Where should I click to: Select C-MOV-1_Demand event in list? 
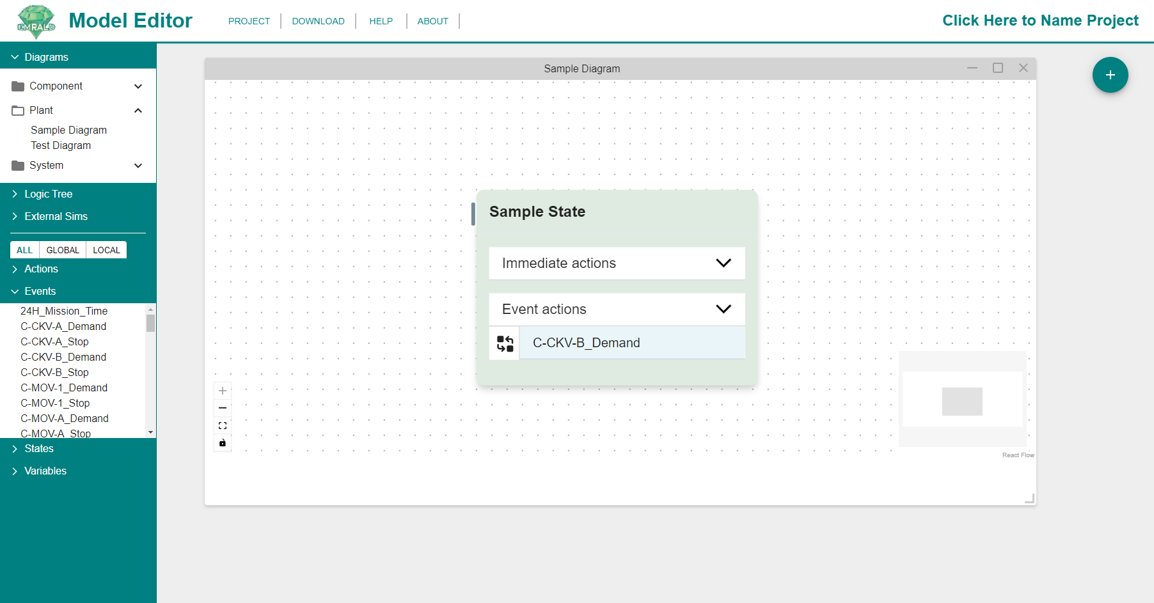(x=64, y=388)
